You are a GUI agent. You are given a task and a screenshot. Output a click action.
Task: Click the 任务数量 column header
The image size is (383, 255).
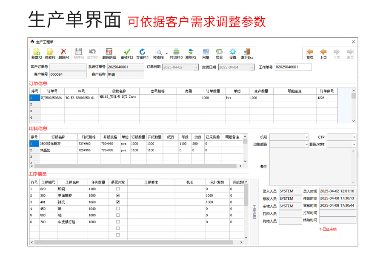[x=98, y=182]
